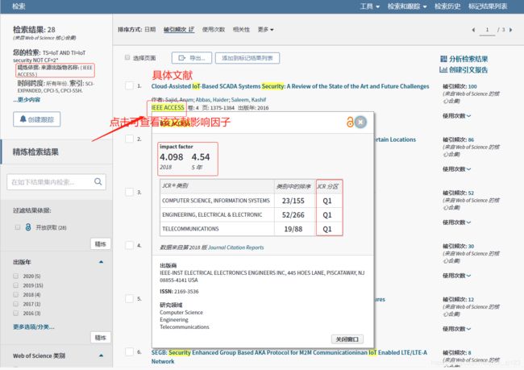Open the 更多 sort options dropdown

[x=266, y=30]
